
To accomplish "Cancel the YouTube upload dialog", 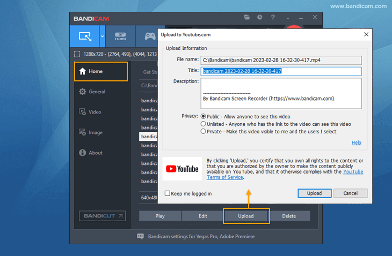I will click(x=350, y=193).
